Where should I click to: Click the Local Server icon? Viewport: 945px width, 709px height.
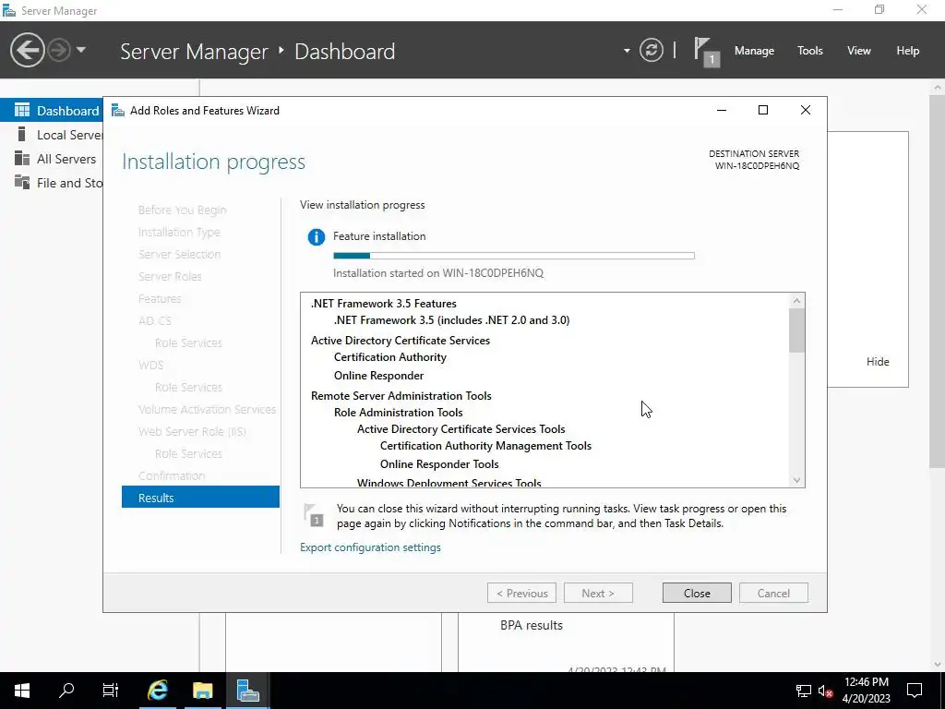[x=22, y=134]
